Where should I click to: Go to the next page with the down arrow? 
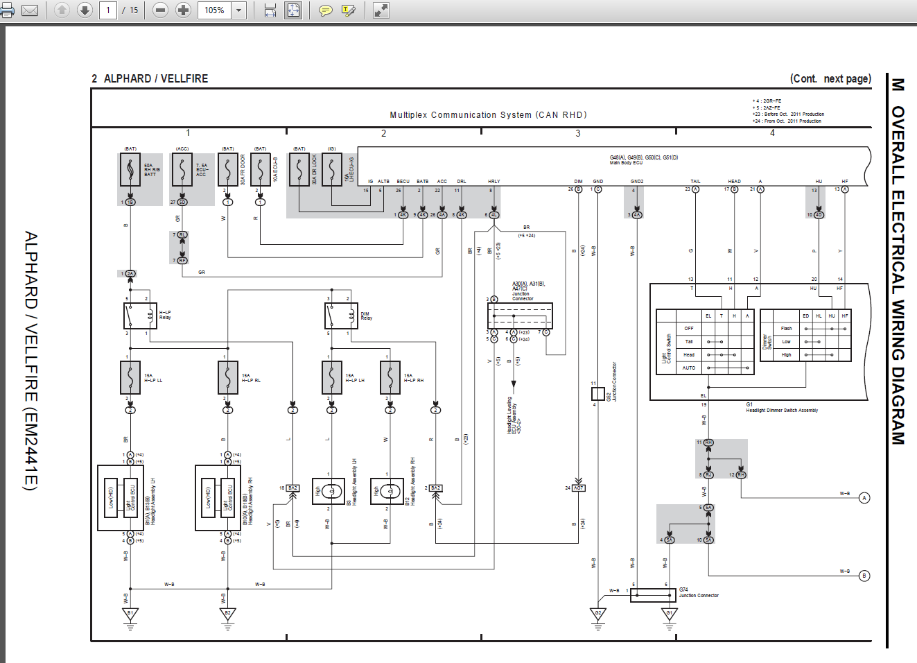pos(85,10)
